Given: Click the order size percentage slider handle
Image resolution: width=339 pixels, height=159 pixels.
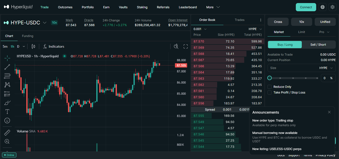Looking at the screenshot, I should 269,78.
